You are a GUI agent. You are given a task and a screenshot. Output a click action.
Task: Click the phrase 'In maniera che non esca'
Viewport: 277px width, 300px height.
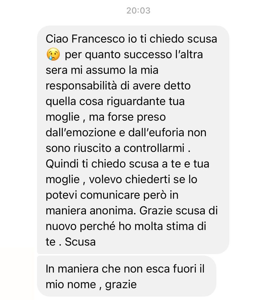(108, 269)
